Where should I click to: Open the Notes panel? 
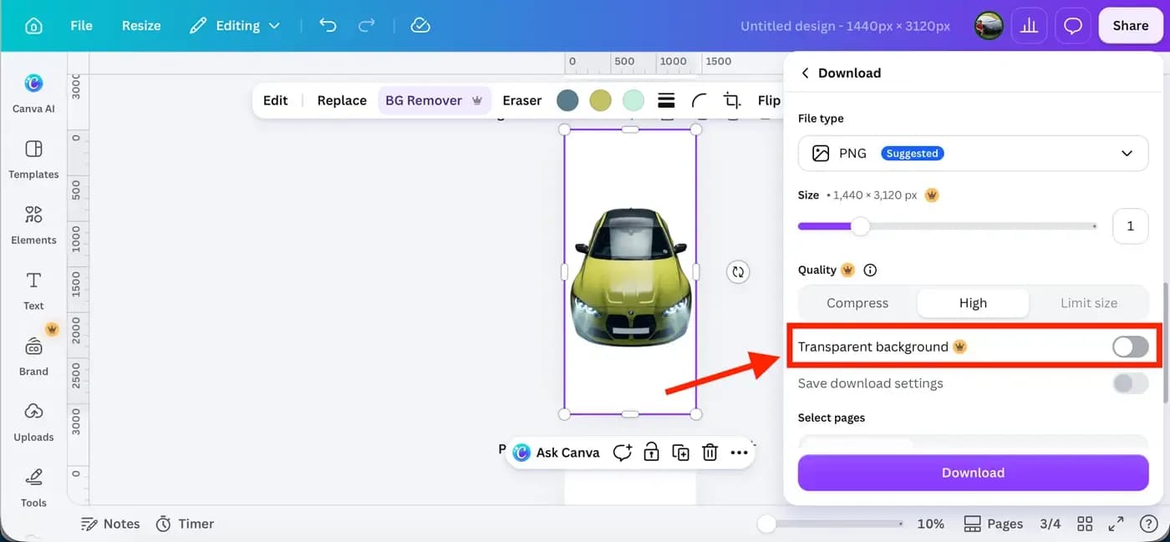point(109,524)
